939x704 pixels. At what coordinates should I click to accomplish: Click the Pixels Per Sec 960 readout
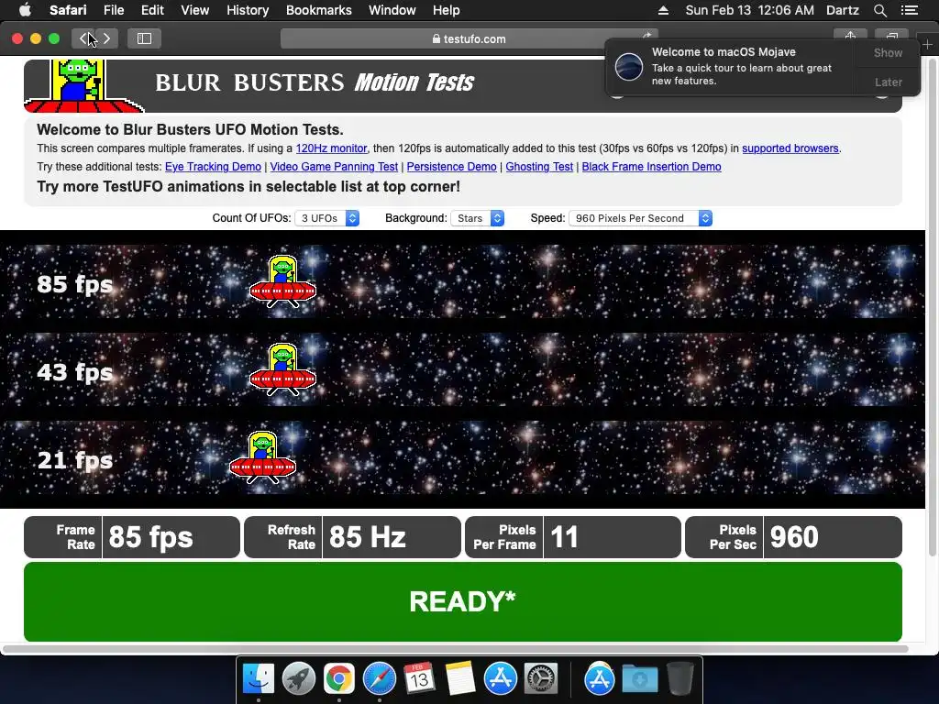[x=793, y=537]
